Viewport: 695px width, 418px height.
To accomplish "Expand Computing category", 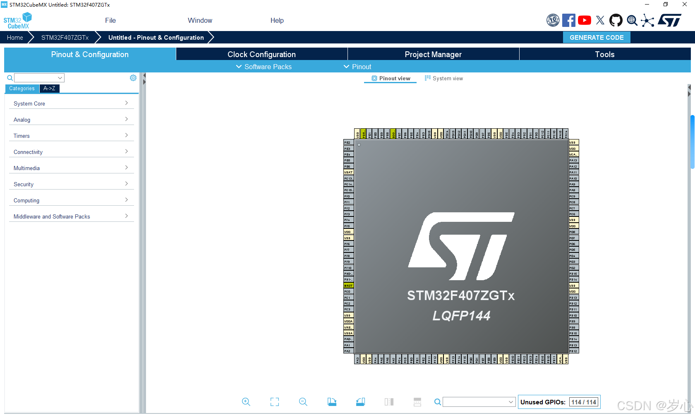I will (71, 200).
